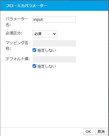Click the 必須区分 field label
This screenshot has height=136, width=109.
click(14, 33)
